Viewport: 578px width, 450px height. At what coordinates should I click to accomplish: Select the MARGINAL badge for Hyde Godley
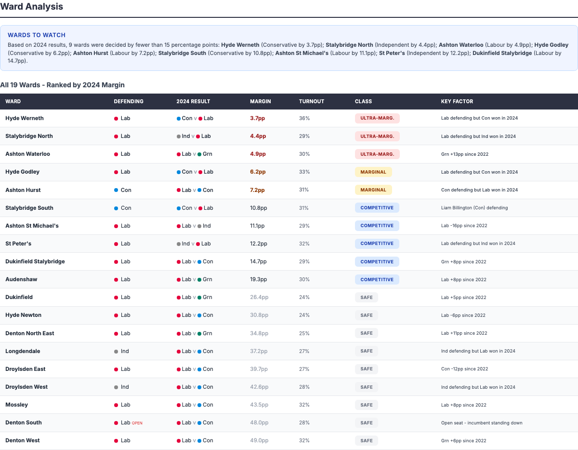tap(373, 172)
